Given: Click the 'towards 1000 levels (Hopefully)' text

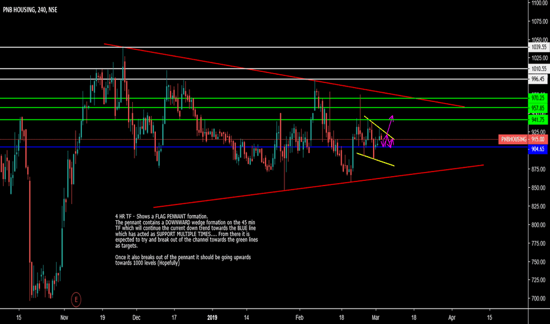Looking at the screenshot, I should [148, 263].
